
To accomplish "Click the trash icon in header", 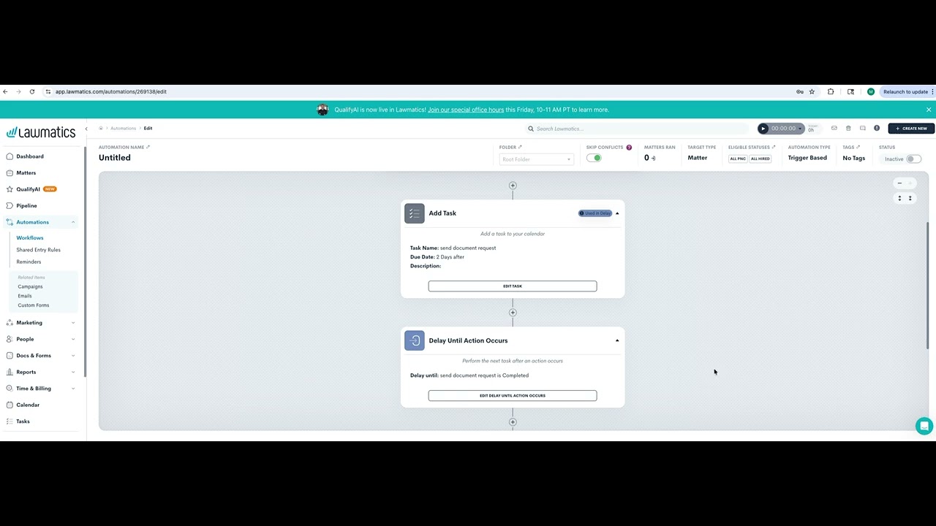I will 848,129.
